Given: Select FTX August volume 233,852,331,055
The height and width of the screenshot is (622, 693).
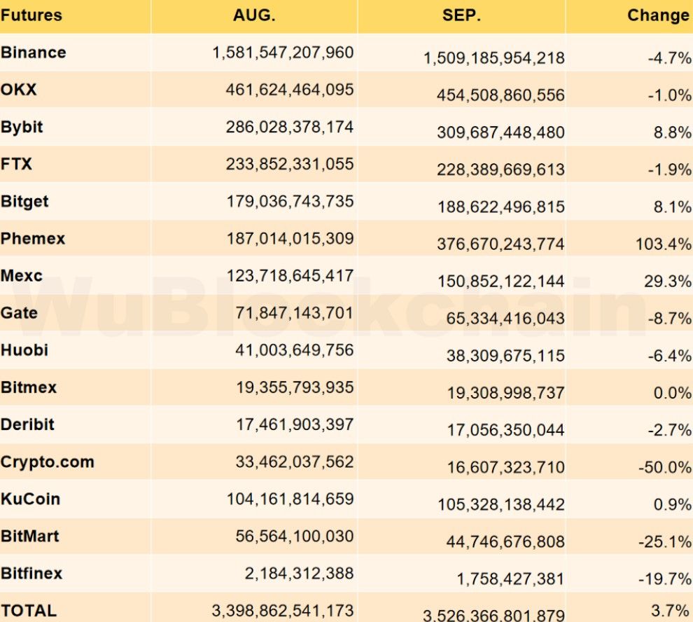Looking at the screenshot, I should [x=290, y=164].
